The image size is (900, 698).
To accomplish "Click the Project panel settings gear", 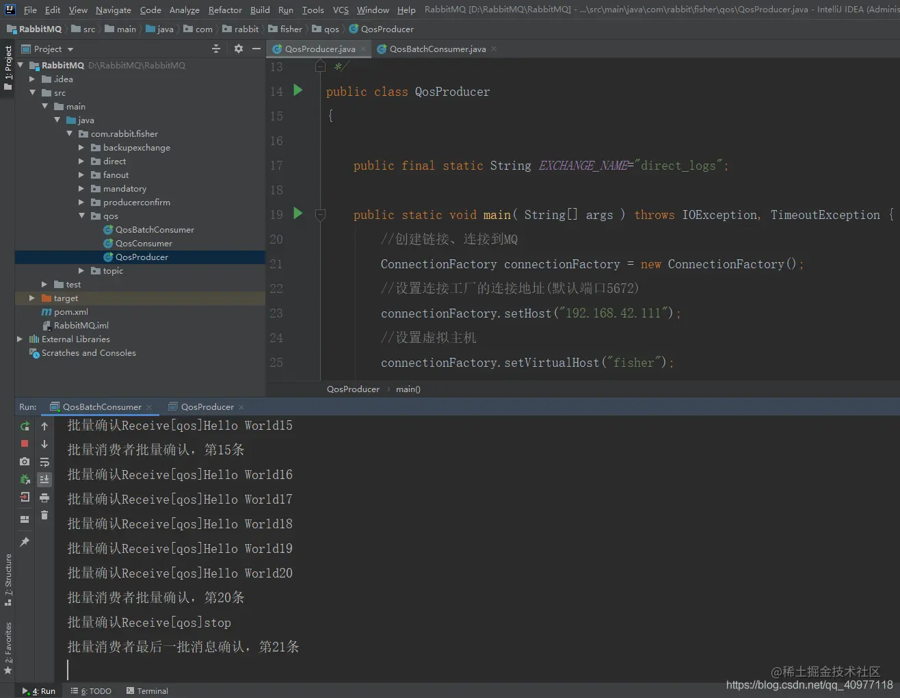I will coord(238,49).
